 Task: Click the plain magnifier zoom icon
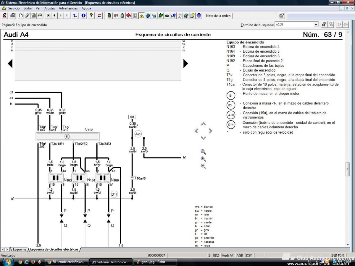tap(203, 152)
